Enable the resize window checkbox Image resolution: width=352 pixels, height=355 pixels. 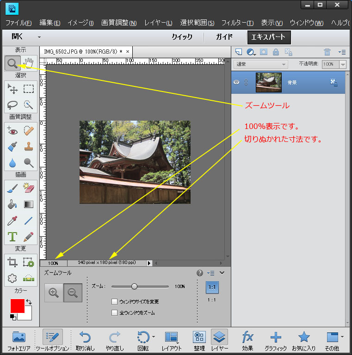(114, 301)
